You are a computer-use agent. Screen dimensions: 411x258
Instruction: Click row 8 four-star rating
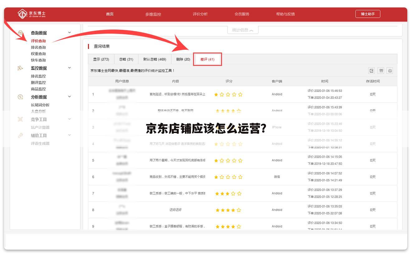point(228,210)
